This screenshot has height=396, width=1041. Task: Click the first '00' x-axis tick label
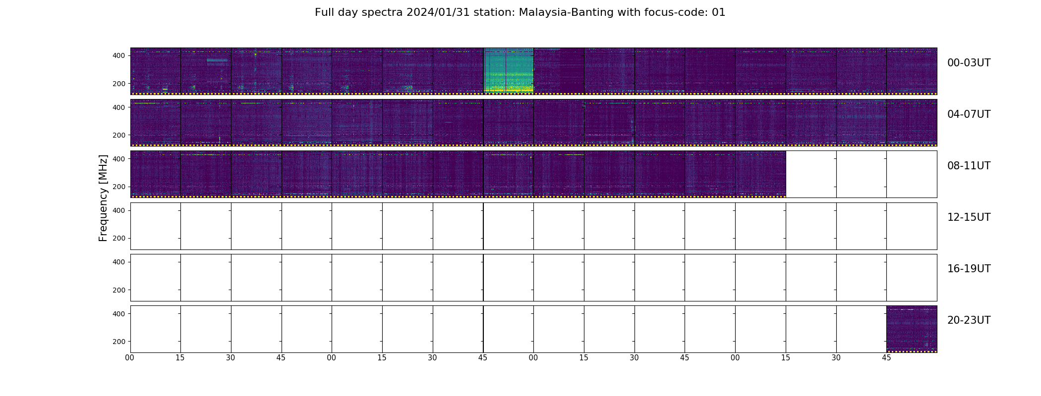coord(130,358)
